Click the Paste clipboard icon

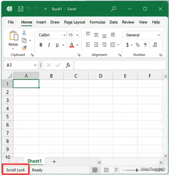tap(14, 36)
